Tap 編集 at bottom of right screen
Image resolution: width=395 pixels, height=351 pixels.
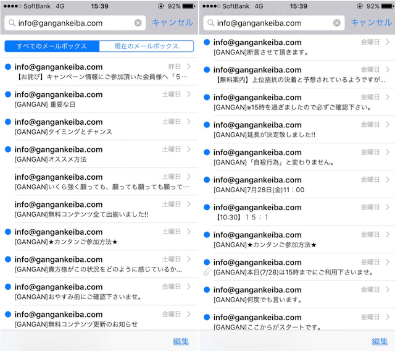pos(380,342)
